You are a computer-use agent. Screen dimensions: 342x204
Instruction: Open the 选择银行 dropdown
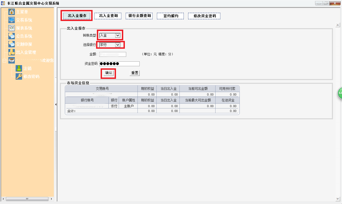[117, 45]
